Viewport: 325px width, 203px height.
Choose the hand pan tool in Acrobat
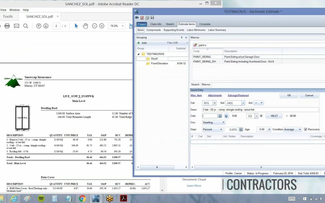point(85,26)
